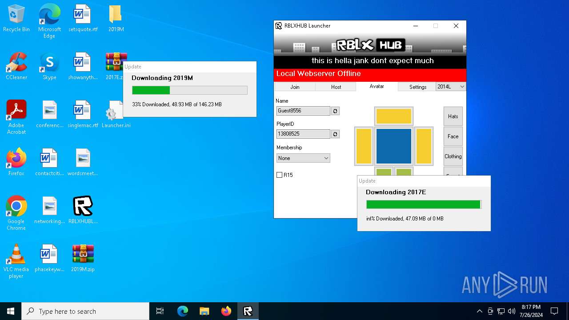Regenerate the PlayerID with refresh icon
This screenshot has height=320, width=569.
point(335,134)
